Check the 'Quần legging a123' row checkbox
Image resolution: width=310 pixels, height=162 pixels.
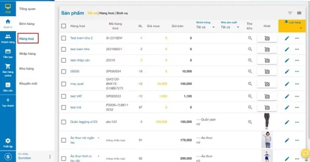(x=64, y=122)
